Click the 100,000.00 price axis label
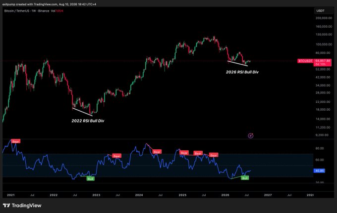337x213 pixels. pos(324,44)
